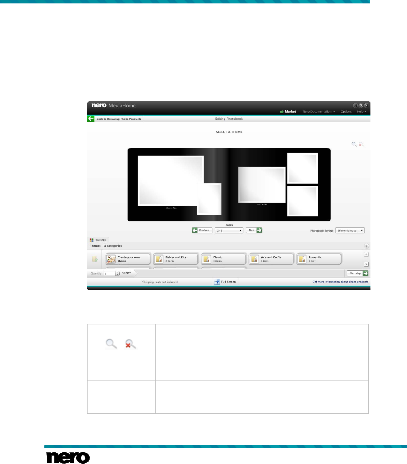Proceed with the Next step button
The image size is (407, 464).
point(357,273)
